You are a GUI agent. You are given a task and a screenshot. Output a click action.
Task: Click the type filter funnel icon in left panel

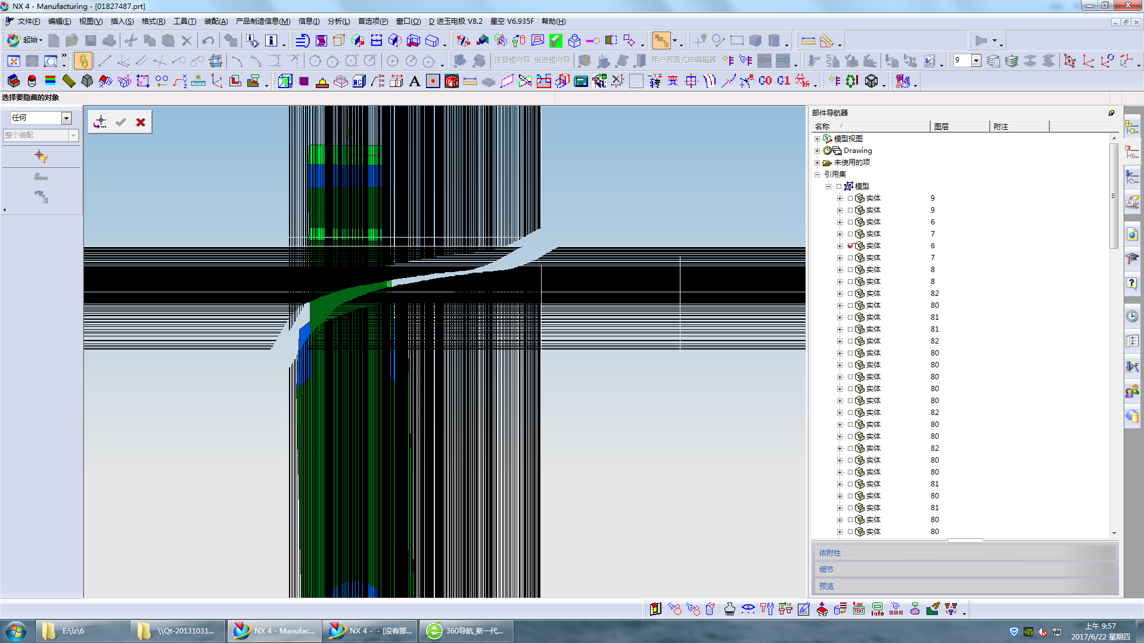pyautogui.click(x=41, y=157)
